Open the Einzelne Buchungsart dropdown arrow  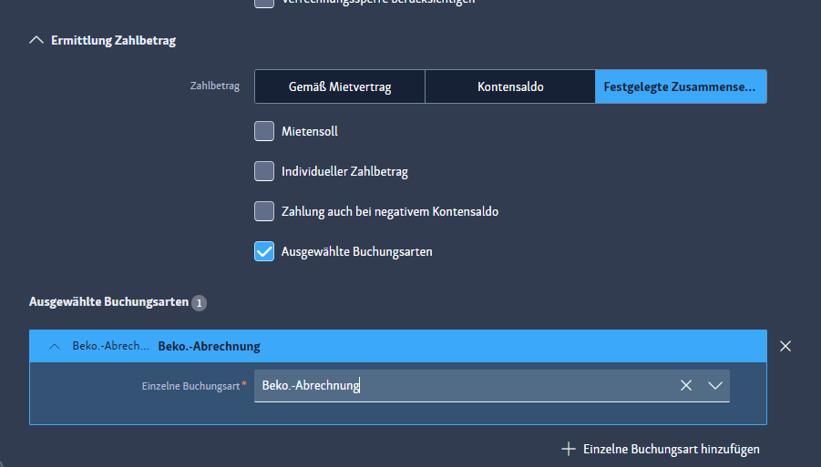coord(715,385)
